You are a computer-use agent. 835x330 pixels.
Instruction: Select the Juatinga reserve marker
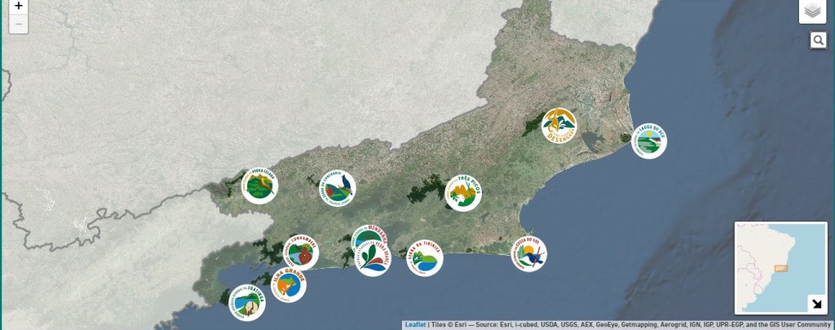(x=247, y=303)
